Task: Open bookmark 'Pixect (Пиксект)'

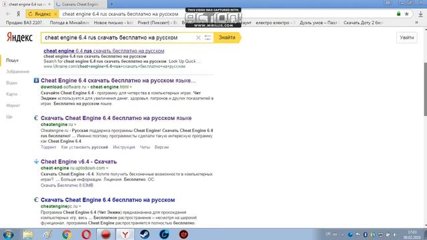Action: coord(157,23)
